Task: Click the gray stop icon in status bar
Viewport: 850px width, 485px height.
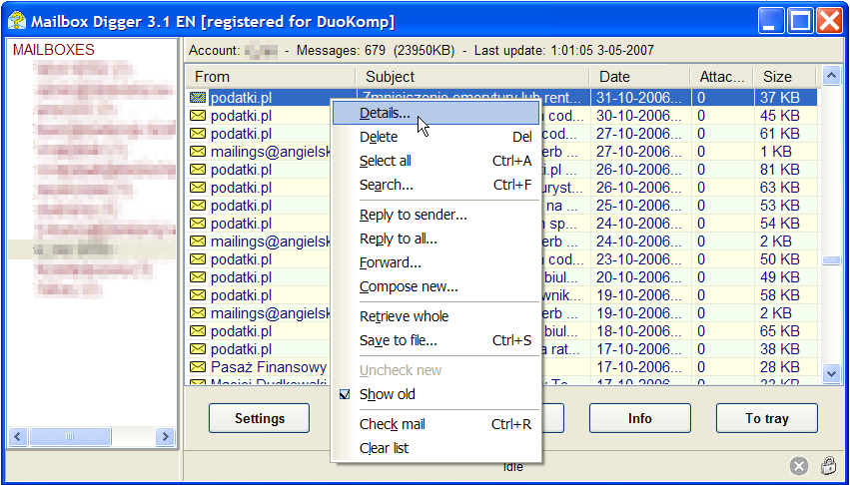Action: pyautogui.click(x=798, y=466)
